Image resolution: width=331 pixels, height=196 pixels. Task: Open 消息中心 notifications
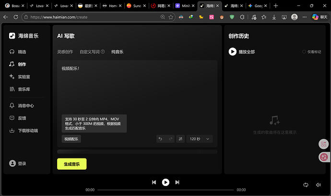[22, 106]
